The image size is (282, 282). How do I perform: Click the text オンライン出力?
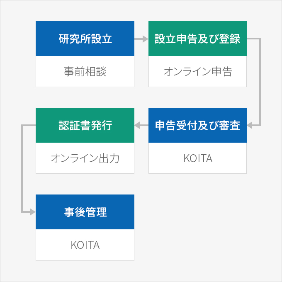click(x=85, y=158)
